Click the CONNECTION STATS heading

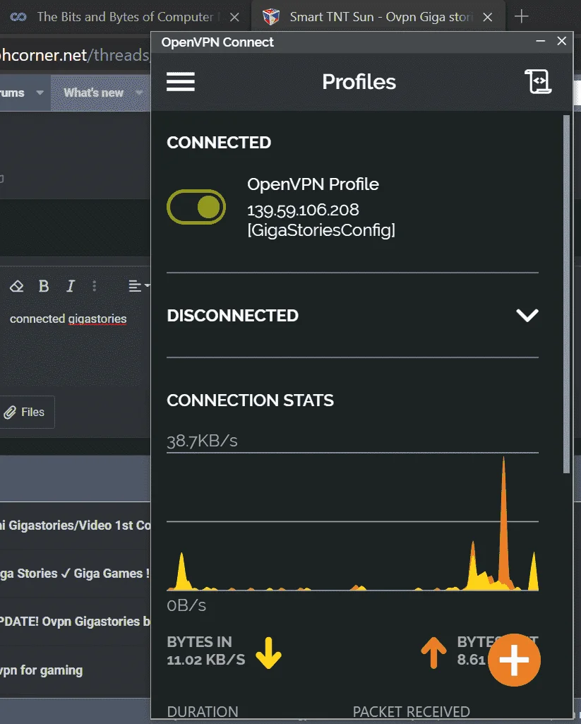click(250, 400)
